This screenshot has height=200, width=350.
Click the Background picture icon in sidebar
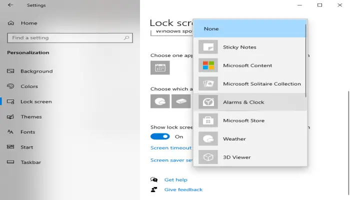pyautogui.click(x=10, y=71)
